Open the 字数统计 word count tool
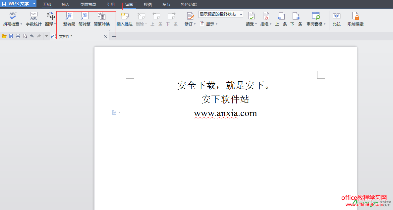The height and width of the screenshot is (210, 393). point(33,16)
